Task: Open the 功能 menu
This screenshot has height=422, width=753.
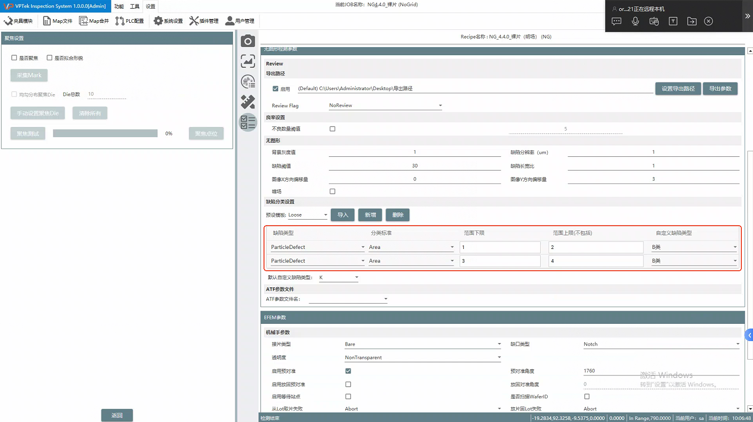Action: (x=119, y=6)
